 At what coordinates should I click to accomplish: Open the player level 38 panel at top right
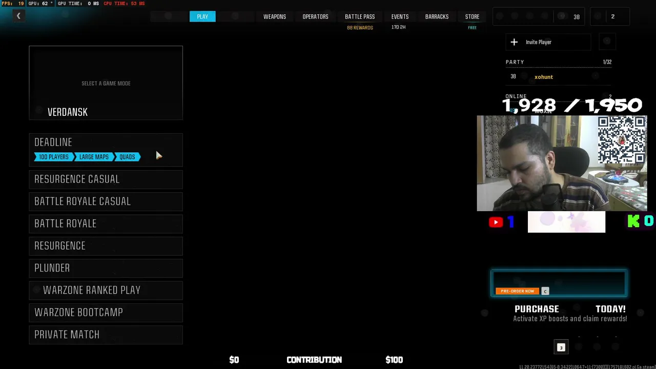(539, 16)
